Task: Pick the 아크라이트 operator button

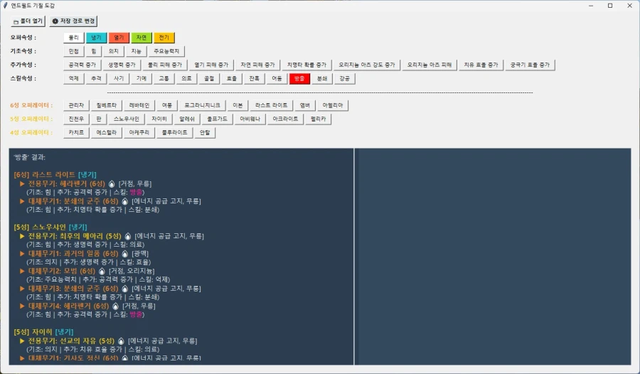Action: (x=285, y=119)
